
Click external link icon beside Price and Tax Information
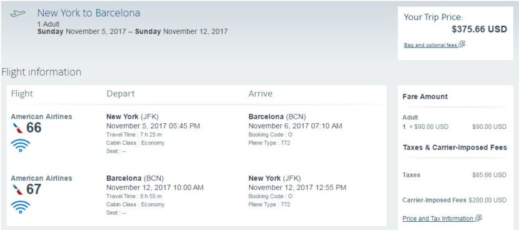point(478,218)
